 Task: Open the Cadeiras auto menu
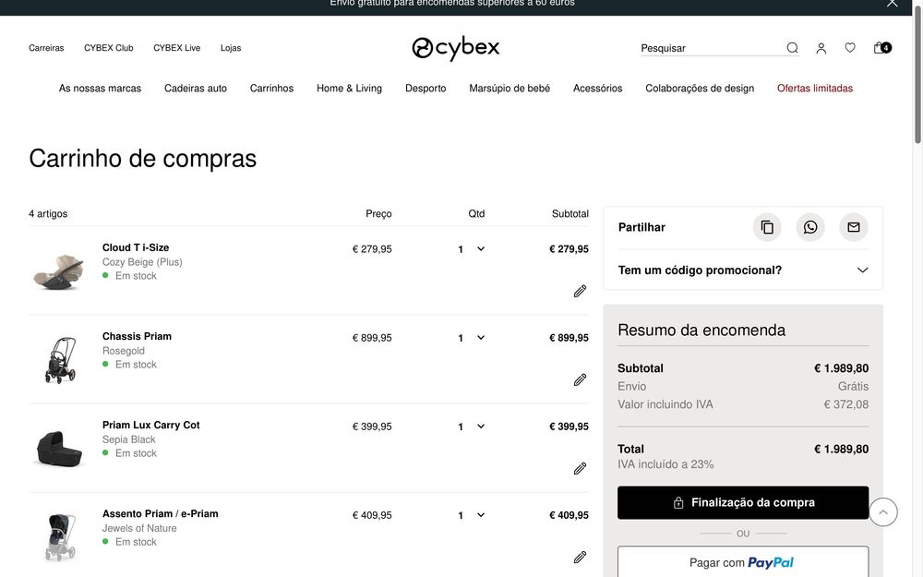(196, 89)
